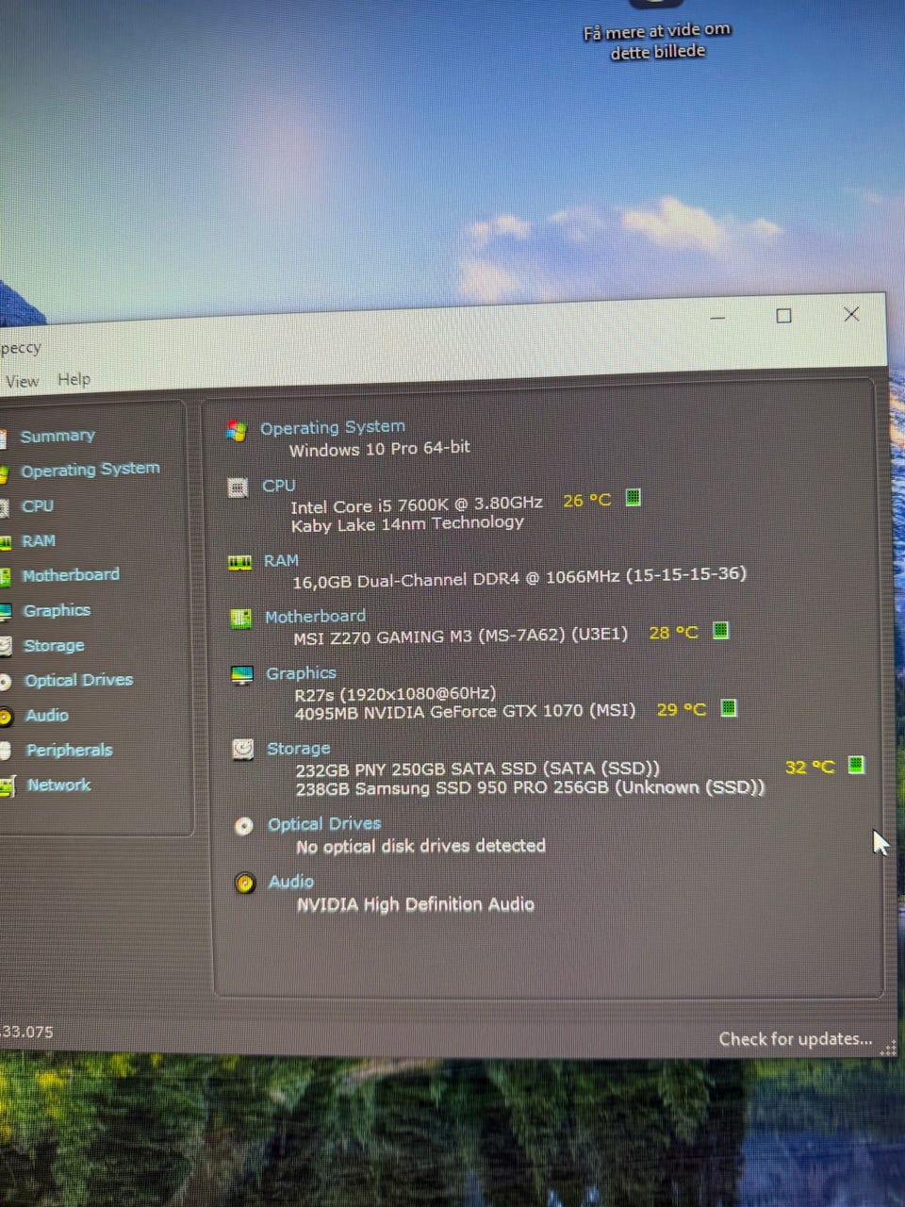
Task: Click '232GB PNY 250GB SATA SSD' line
Action: pos(478,769)
